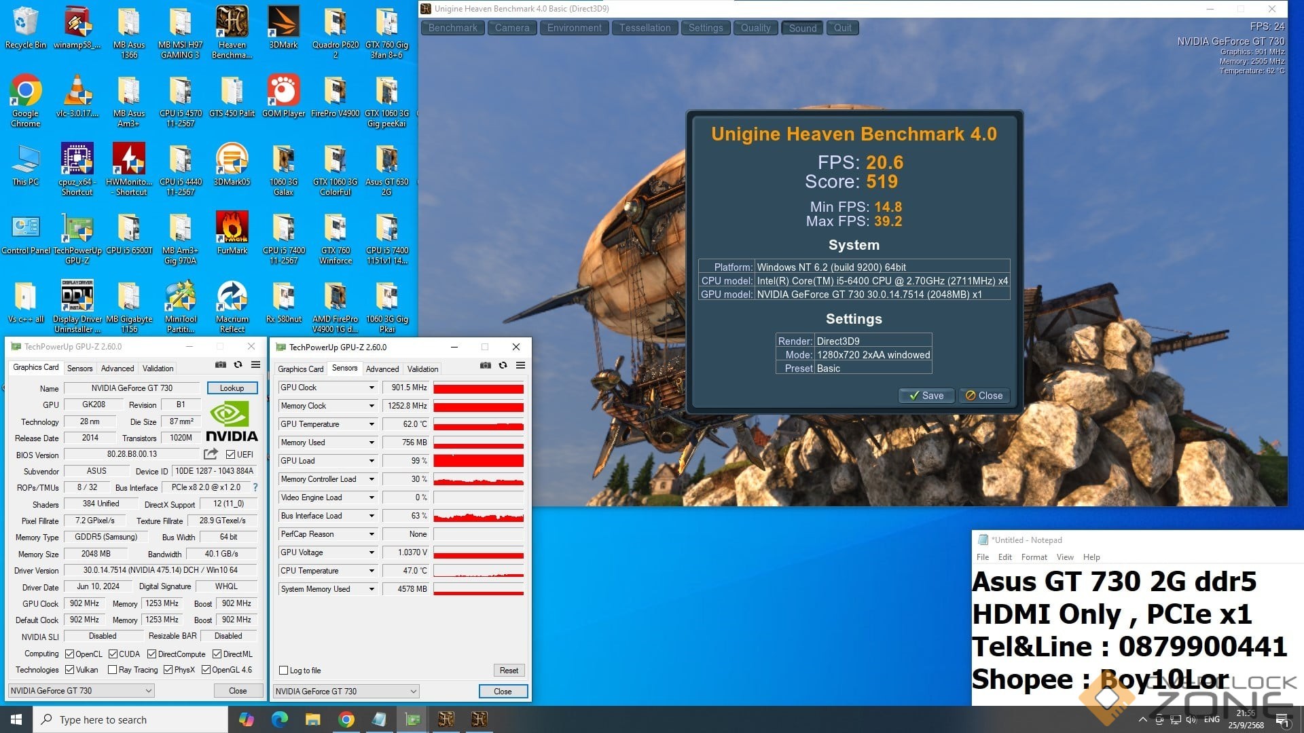Open the Format menu in Notepad
1304x733 pixels.
pos(1034,557)
